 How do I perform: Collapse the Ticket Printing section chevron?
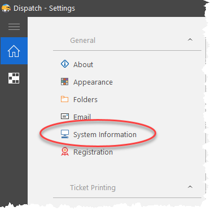click(190, 187)
